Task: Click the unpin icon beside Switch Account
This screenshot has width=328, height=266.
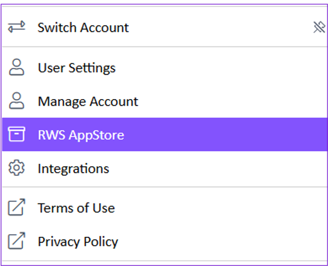Action: coord(319,27)
